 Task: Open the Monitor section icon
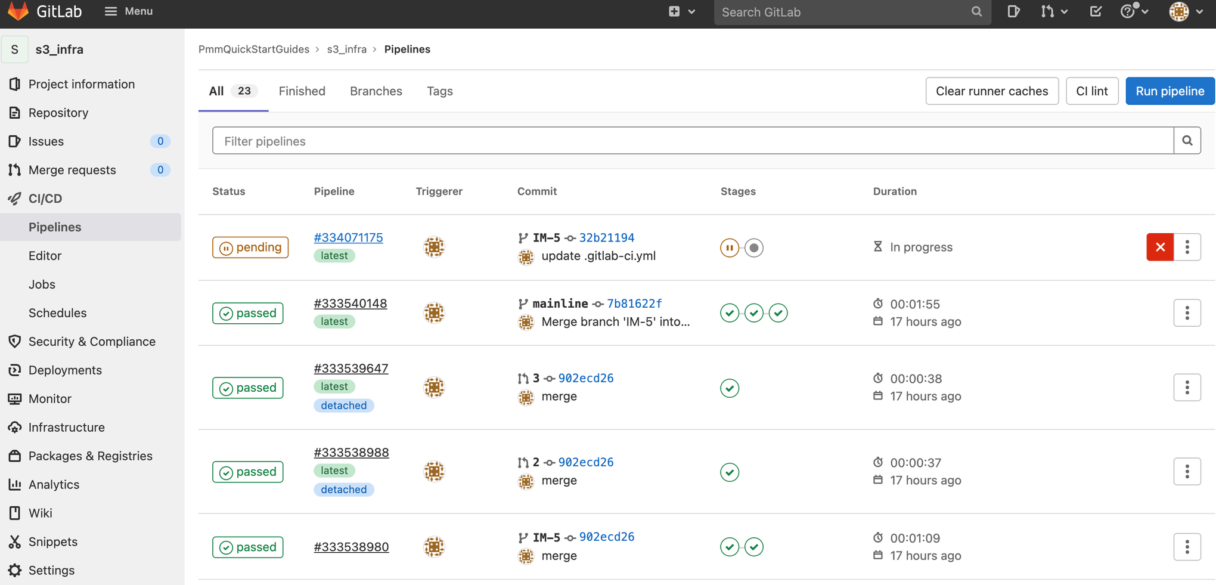tap(14, 398)
